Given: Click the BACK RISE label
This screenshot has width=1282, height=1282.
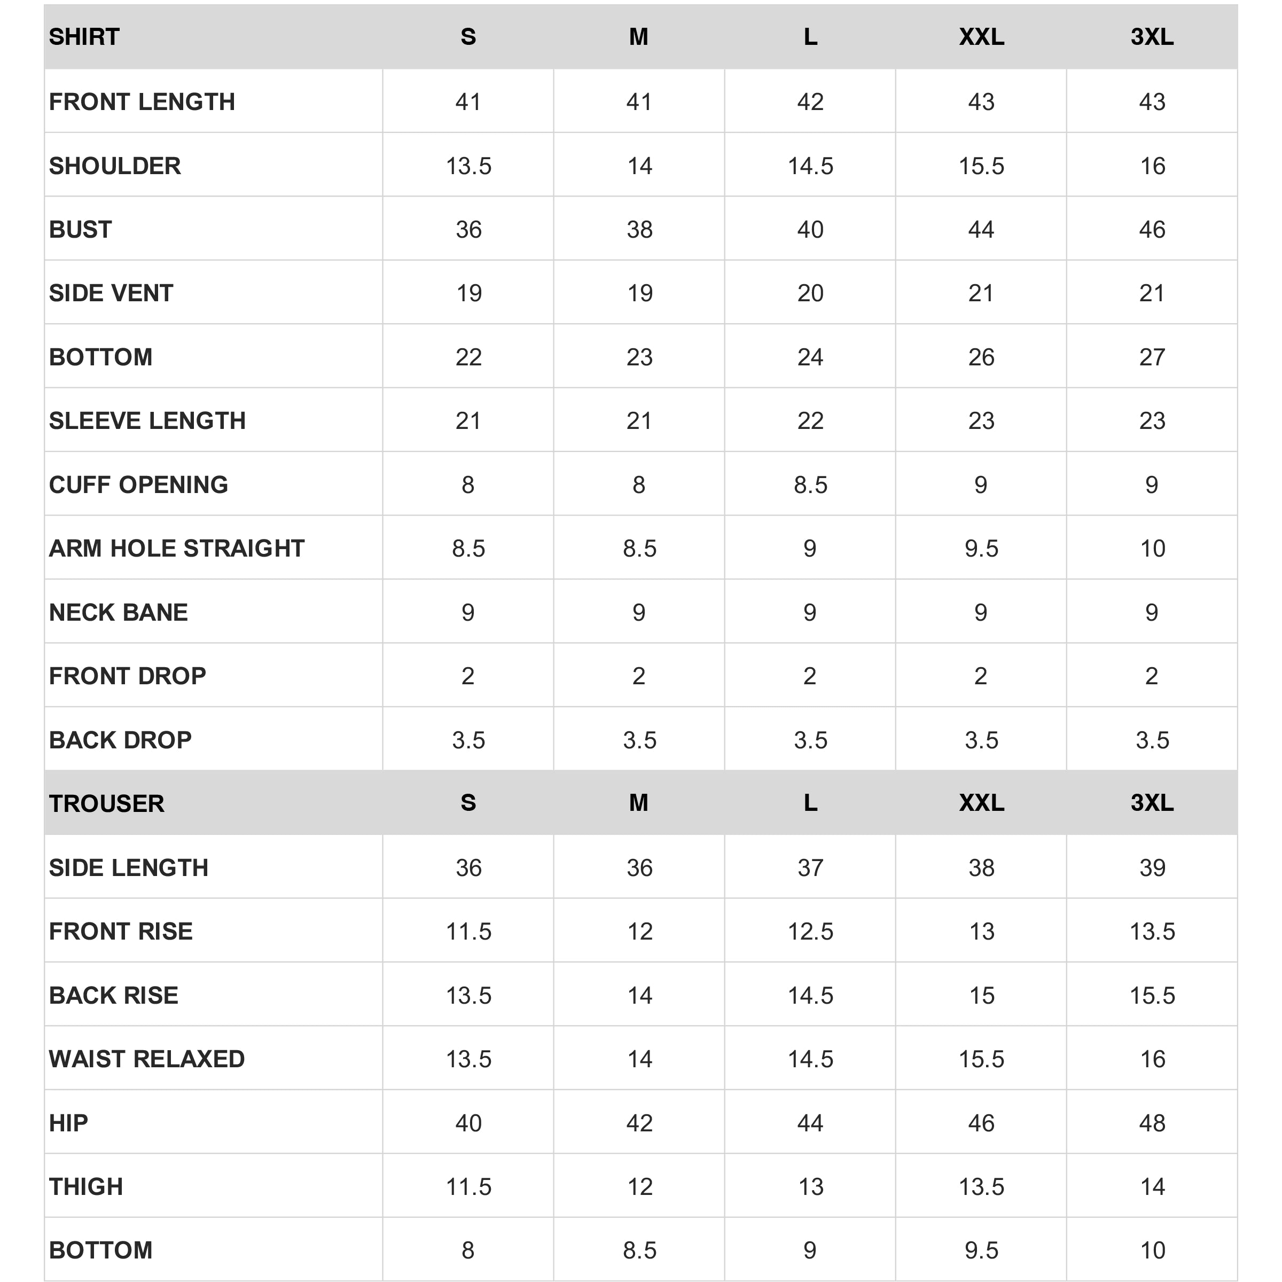Looking at the screenshot, I should tap(113, 995).
